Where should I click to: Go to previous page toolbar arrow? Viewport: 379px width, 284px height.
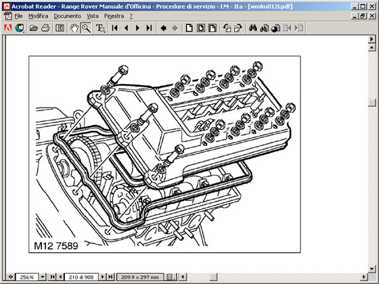126,28
